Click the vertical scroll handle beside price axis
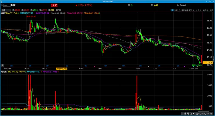215x116 pixels. 214,59
